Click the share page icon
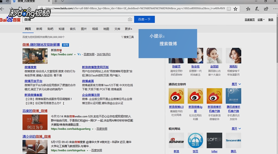This screenshot has height=154, width=278. coord(266,8)
